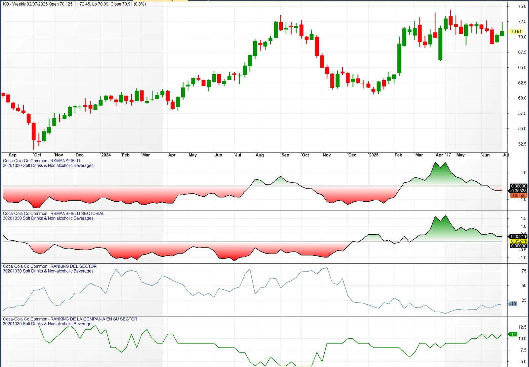The height and width of the screenshot is (367, 529).
Task: Click the 52.5 level on the price axis
Action: pos(522,144)
